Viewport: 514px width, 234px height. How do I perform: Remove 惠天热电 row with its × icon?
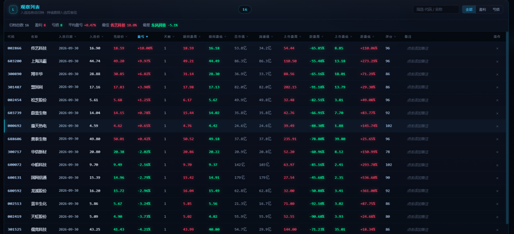click(x=497, y=126)
